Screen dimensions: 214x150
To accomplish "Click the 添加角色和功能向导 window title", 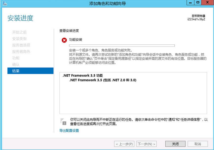I will click(108, 3).
